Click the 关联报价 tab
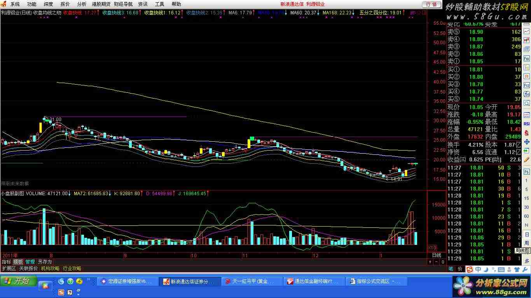The height and width of the screenshot is (298, 531). 28,269
